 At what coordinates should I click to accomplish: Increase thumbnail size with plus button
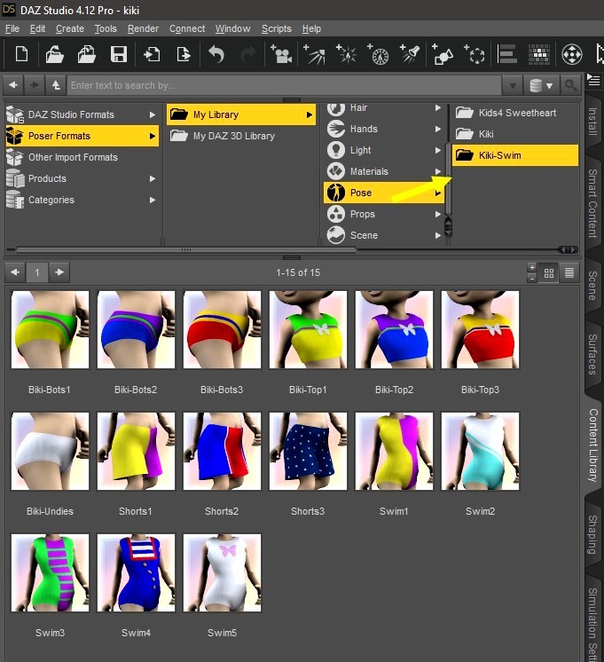click(532, 268)
